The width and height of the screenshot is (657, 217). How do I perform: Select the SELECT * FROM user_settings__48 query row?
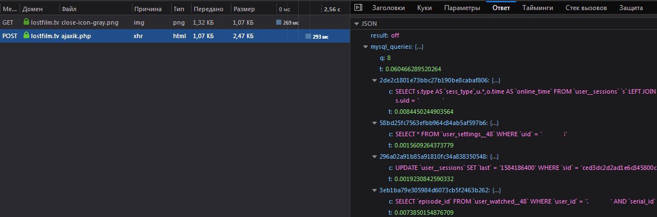point(478,134)
